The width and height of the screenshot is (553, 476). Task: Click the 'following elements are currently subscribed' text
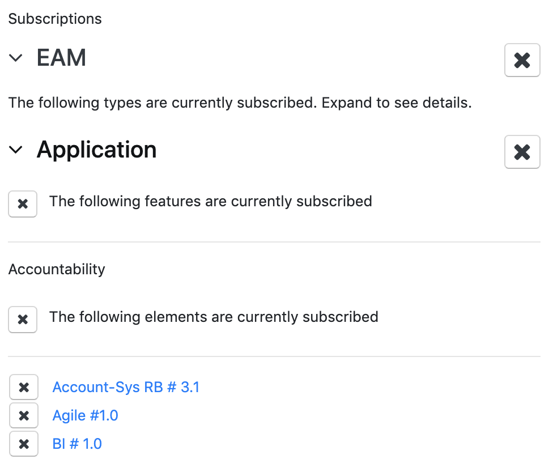(x=214, y=317)
